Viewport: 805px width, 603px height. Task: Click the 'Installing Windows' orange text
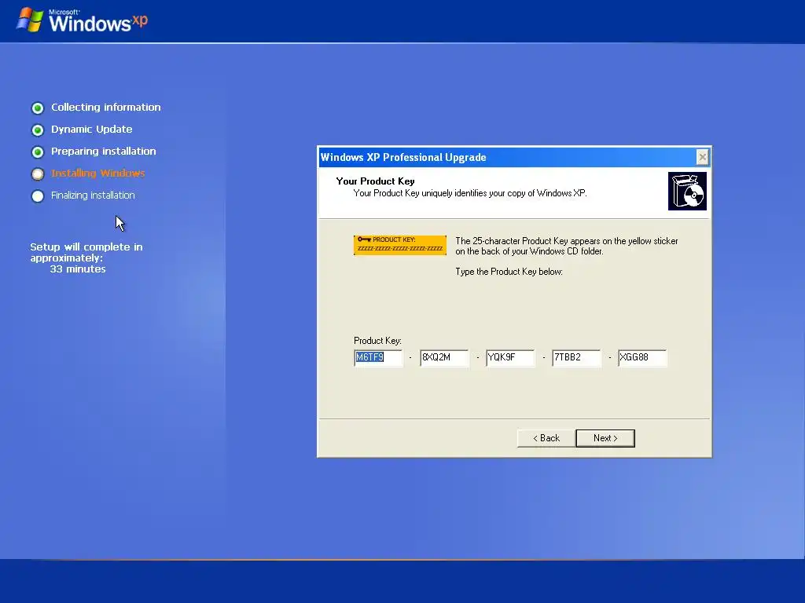(x=98, y=174)
